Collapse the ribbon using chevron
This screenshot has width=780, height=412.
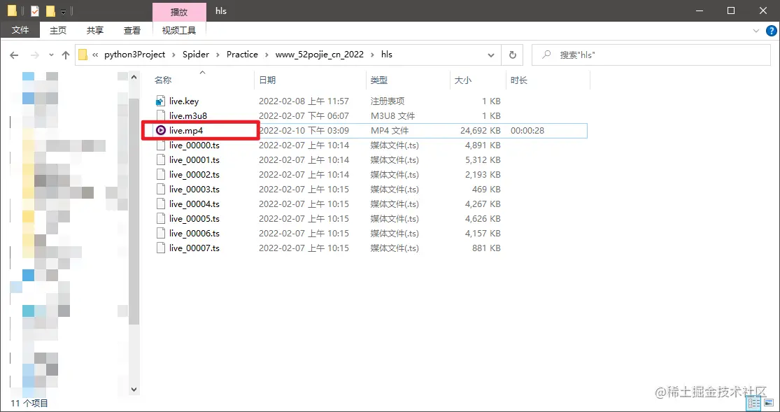756,31
